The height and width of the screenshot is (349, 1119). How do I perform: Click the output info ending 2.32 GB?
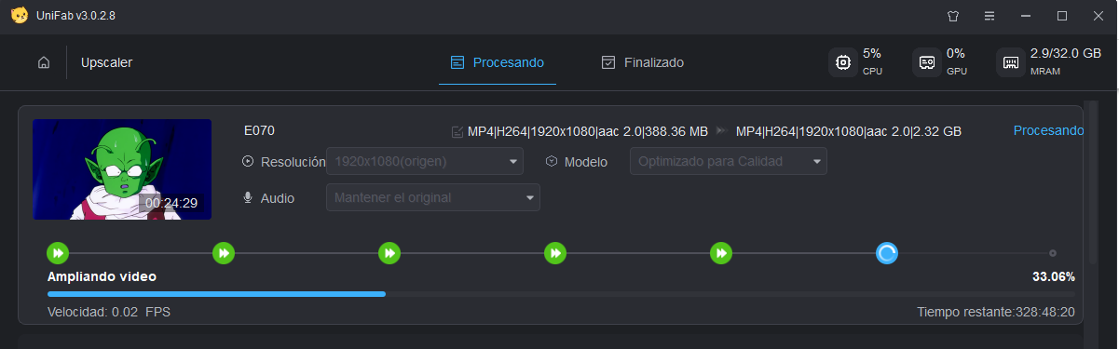(x=849, y=131)
